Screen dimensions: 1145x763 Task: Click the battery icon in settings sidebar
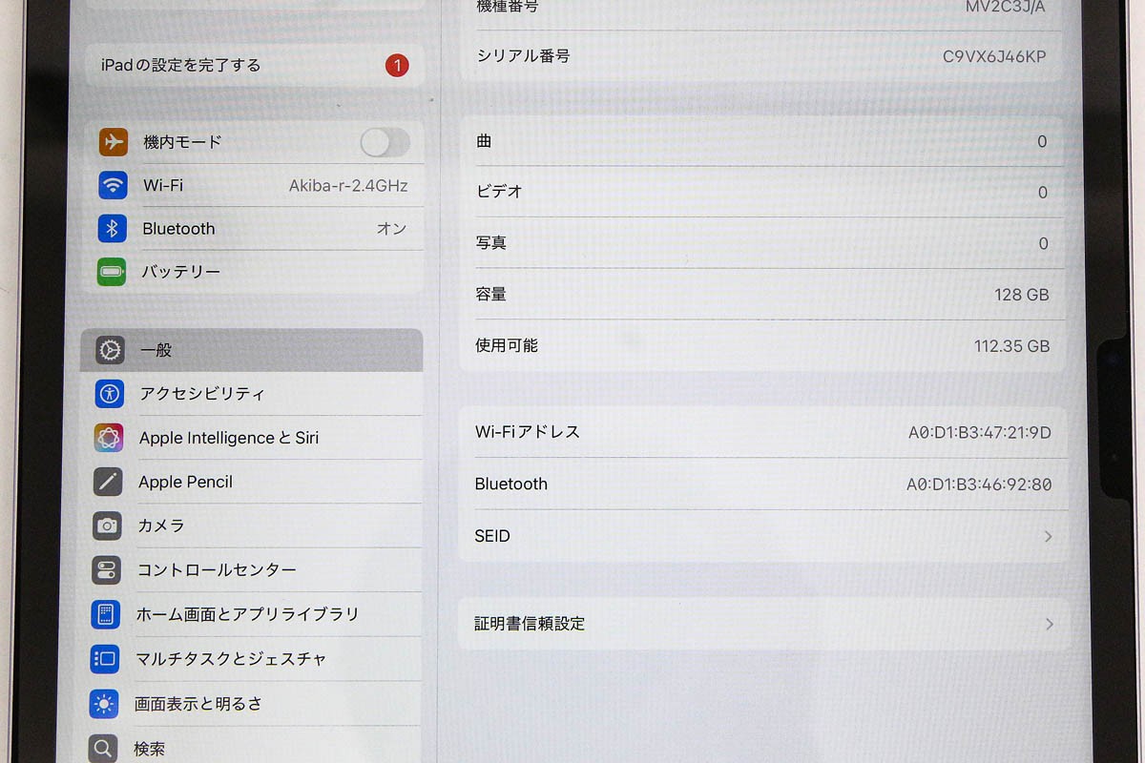(x=113, y=272)
